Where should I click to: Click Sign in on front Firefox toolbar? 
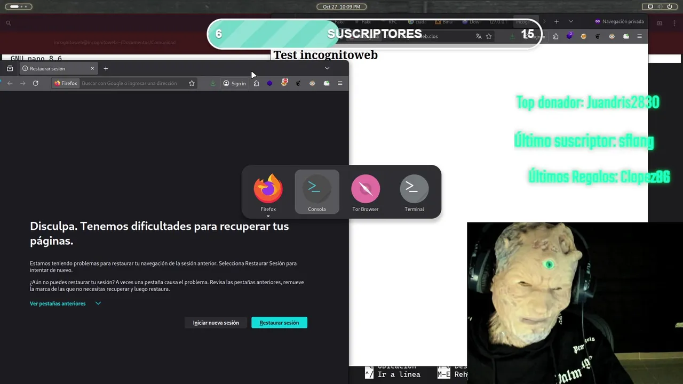point(235,83)
